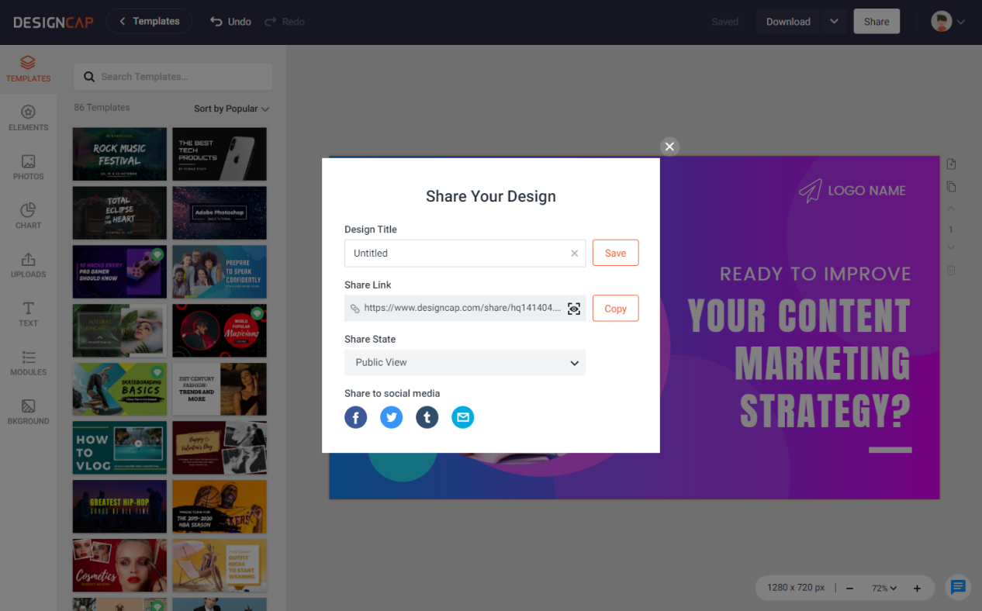Select Greatest Hip-Hop Songs template
The image size is (982, 611).
coord(119,507)
